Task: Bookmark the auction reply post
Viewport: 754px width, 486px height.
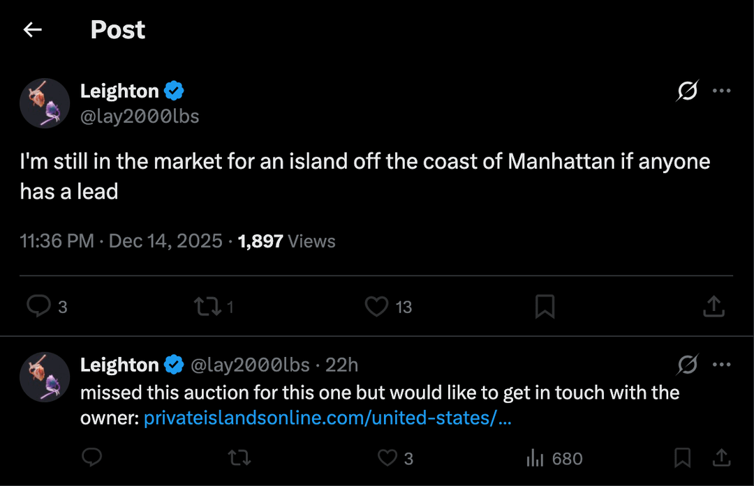Action: point(682,457)
